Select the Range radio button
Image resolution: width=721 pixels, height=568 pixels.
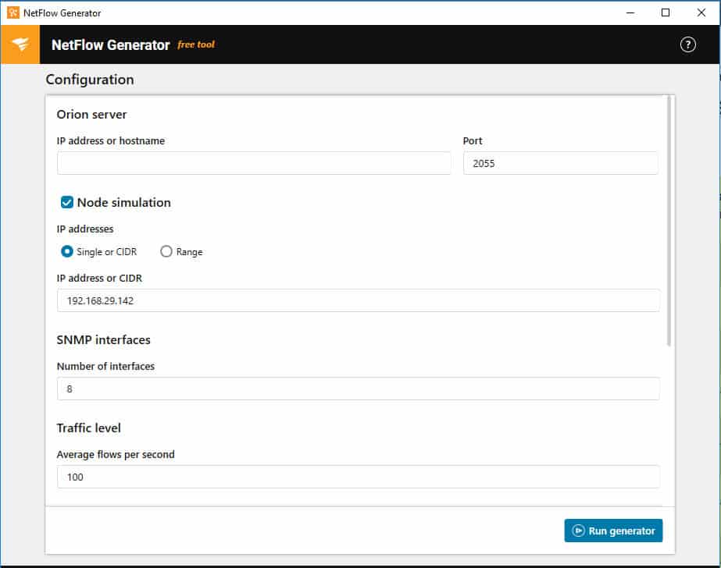(x=166, y=251)
